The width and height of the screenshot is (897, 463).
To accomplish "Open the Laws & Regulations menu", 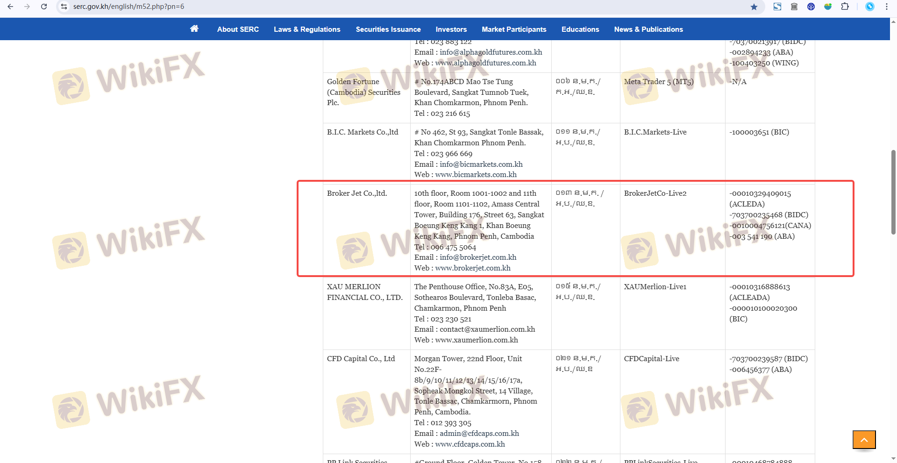I will pos(307,29).
